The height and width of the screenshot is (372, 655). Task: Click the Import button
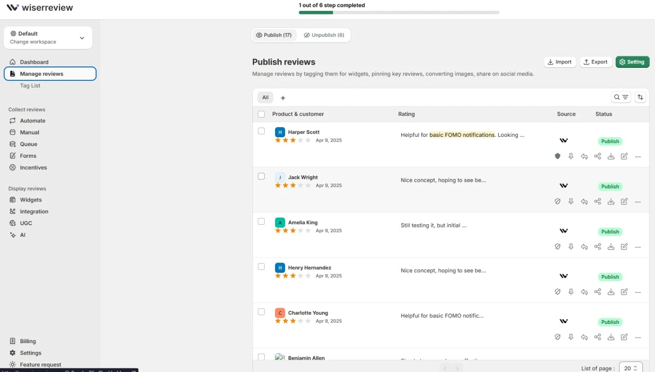click(560, 62)
